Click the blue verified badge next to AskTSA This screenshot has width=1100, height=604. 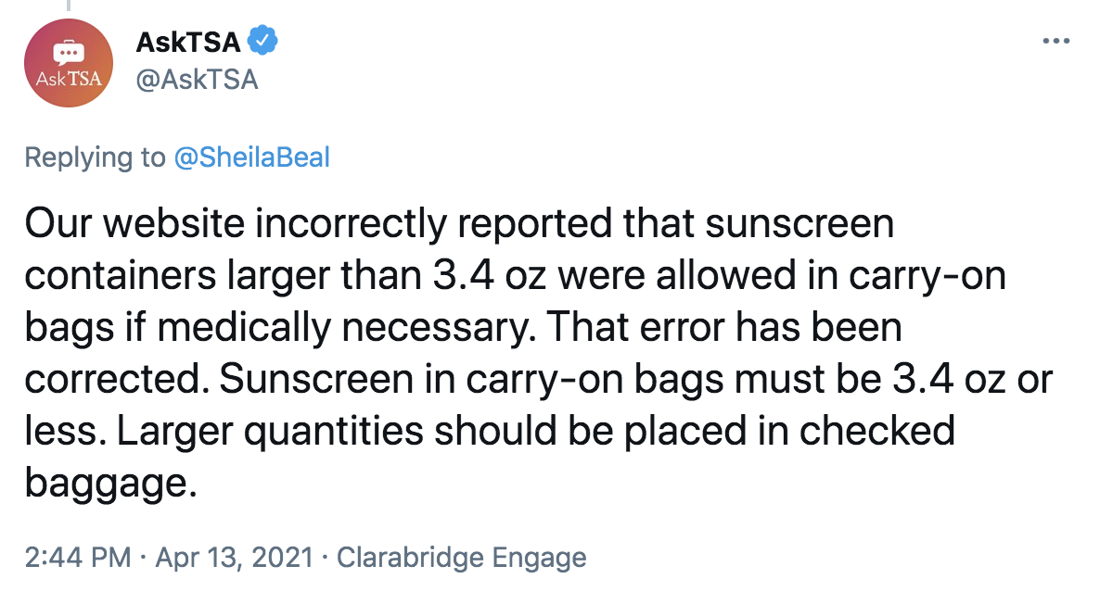pos(262,41)
